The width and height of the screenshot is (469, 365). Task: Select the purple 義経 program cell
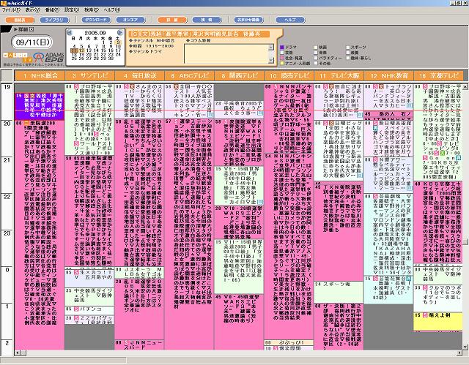point(40,106)
